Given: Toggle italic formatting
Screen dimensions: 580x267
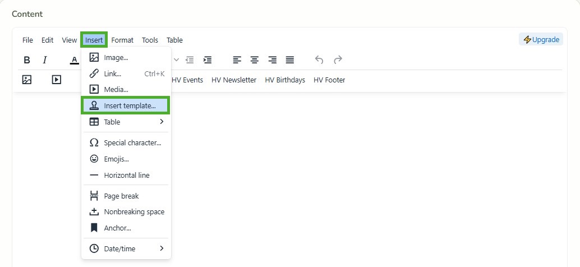Looking at the screenshot, I should point(45,60).
